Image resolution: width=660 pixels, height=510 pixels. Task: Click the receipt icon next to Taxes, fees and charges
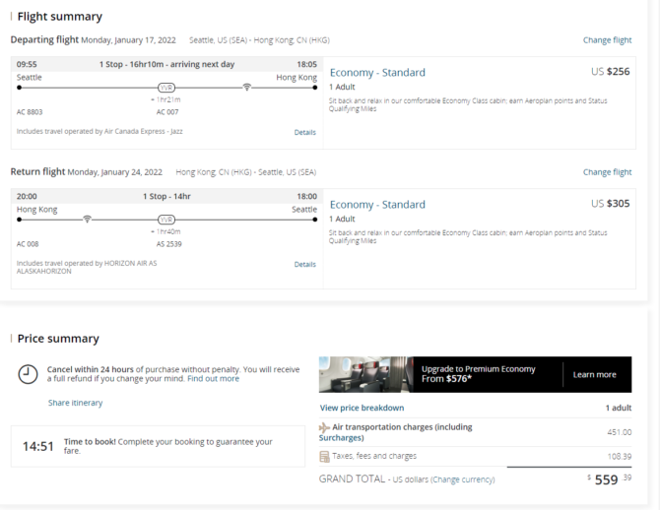(x=324, y=457)
